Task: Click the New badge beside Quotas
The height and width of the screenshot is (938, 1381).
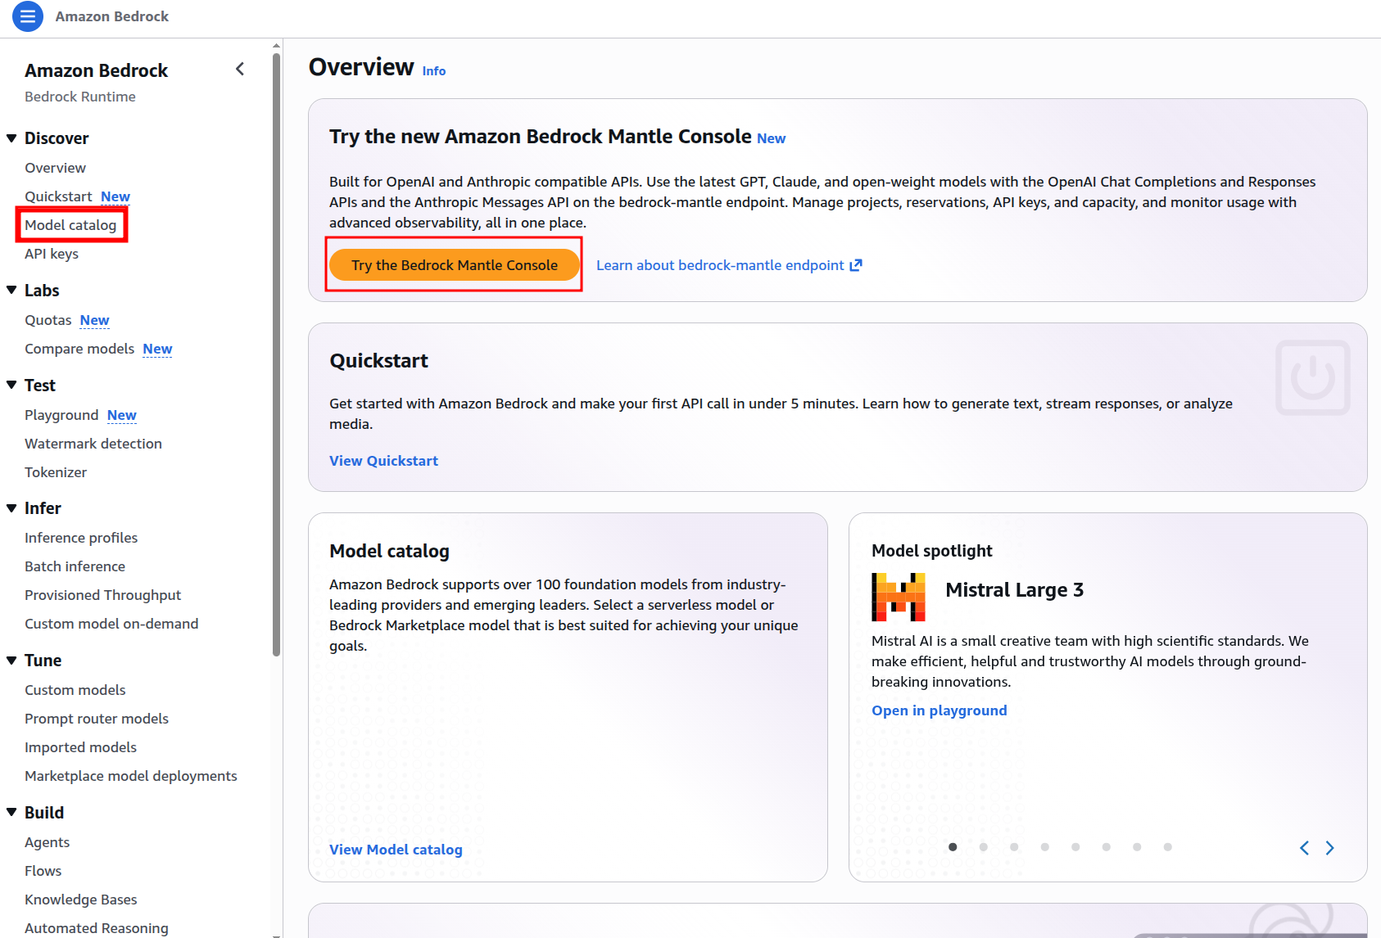Action: [x=95, y=320]
